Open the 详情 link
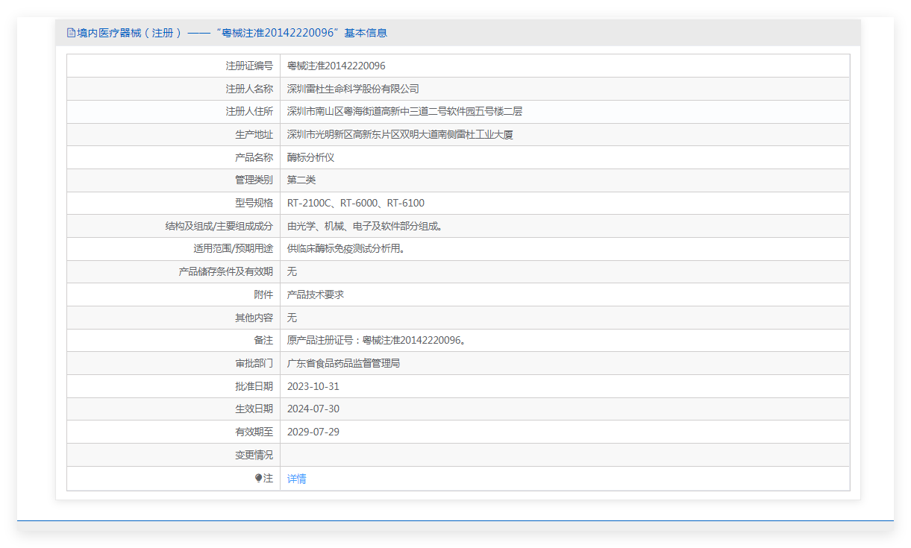Screen dimensions: 911x548 pyautogui.click(x=297, y=479)
